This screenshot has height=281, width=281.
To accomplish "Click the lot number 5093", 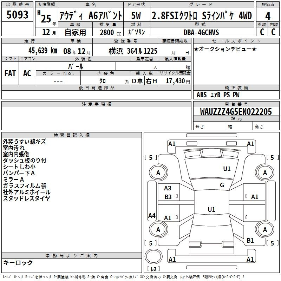I will 17,14.
